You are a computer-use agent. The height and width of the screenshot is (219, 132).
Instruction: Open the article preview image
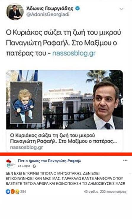tap(64, 100)
